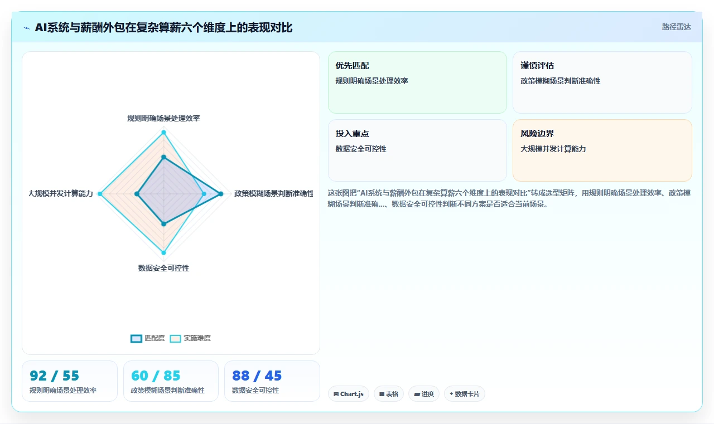
Task: Open the 谨慎评估 card
Action: tap(602, 82)
